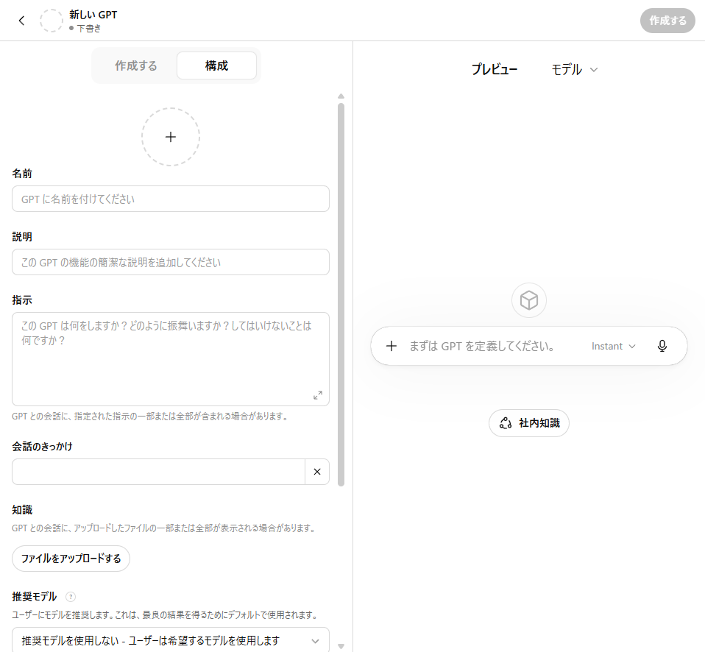Go back using the left arrow icon
Screen dimensions: 705x652
[21, 21]
